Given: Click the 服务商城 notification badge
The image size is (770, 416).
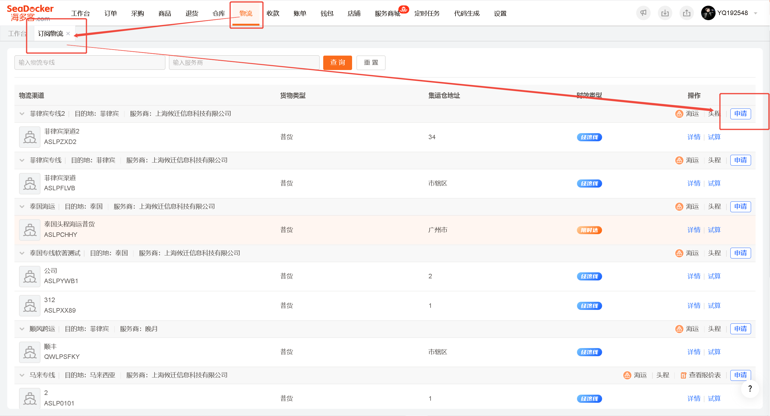Looking at the screenshot, I should tap(403, 10).
